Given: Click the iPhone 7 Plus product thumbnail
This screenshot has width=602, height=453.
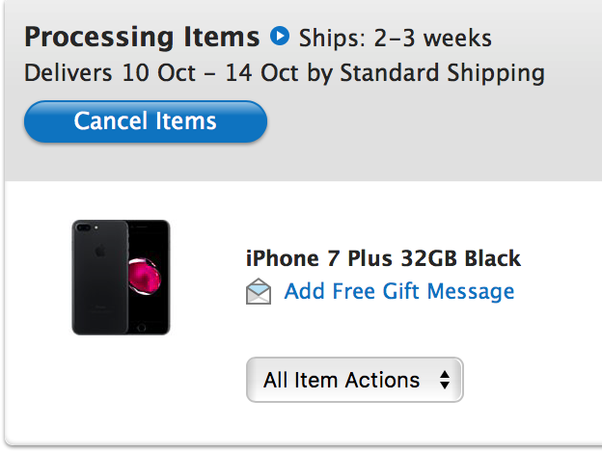Looking at the screenshot, I should coord(121,278).
